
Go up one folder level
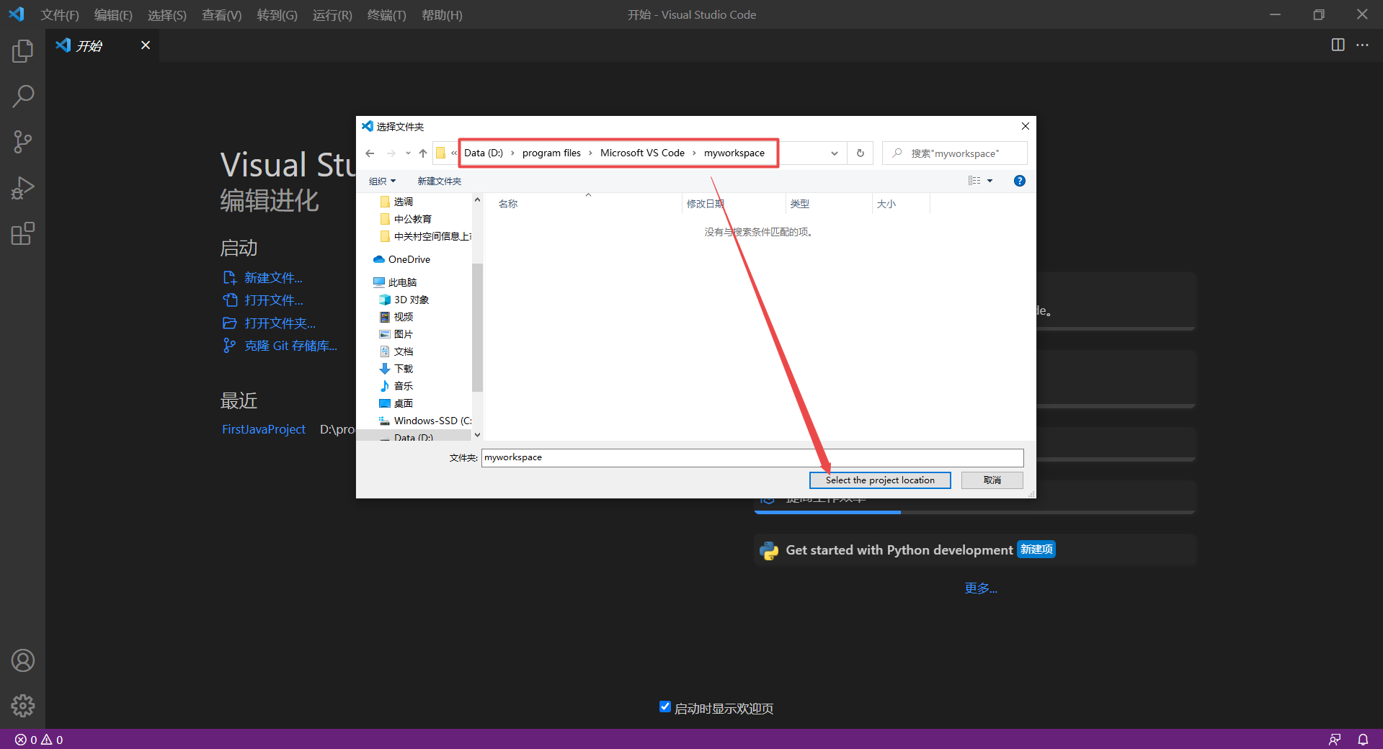pyautogui.click(x=423, y=153)
